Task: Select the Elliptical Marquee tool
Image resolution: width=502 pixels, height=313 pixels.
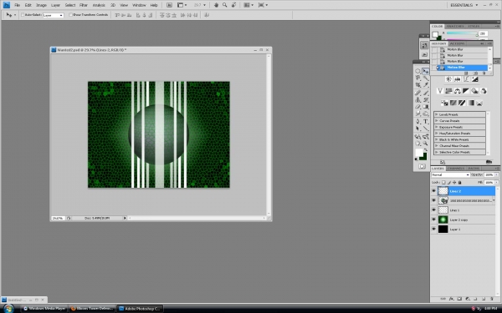Action: [418, 71]
